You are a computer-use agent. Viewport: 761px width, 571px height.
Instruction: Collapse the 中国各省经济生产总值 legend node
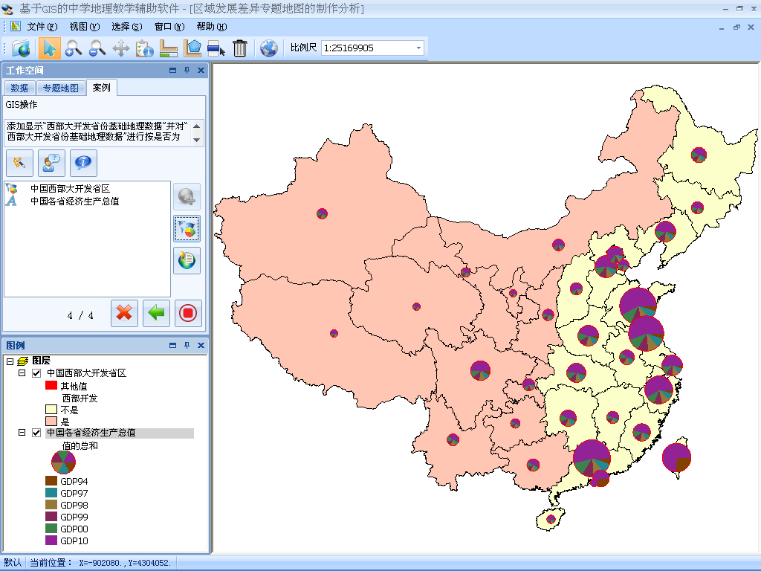(22, 433)
